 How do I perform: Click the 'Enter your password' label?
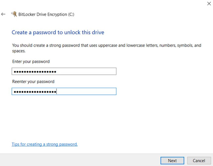[31, 61]
